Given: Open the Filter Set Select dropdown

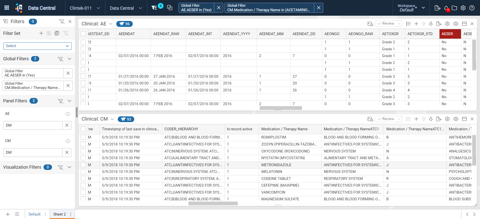Looking at the screenshot, I should coord(37,46).
